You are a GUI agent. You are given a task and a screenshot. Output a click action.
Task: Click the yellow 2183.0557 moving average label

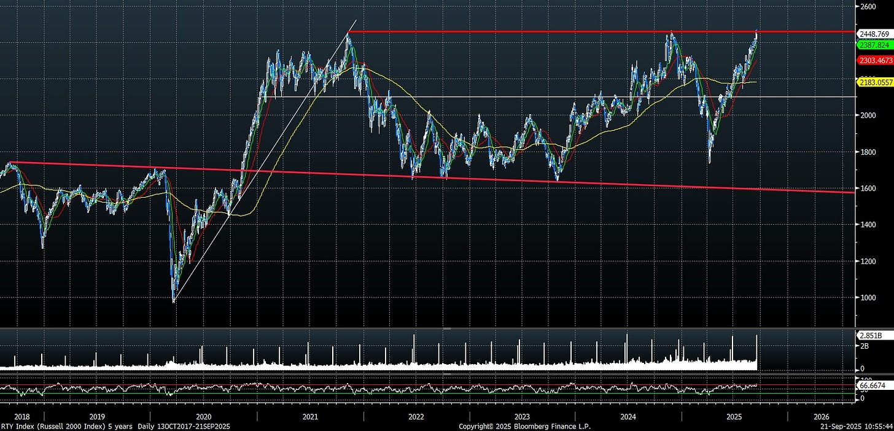point(876,82)
